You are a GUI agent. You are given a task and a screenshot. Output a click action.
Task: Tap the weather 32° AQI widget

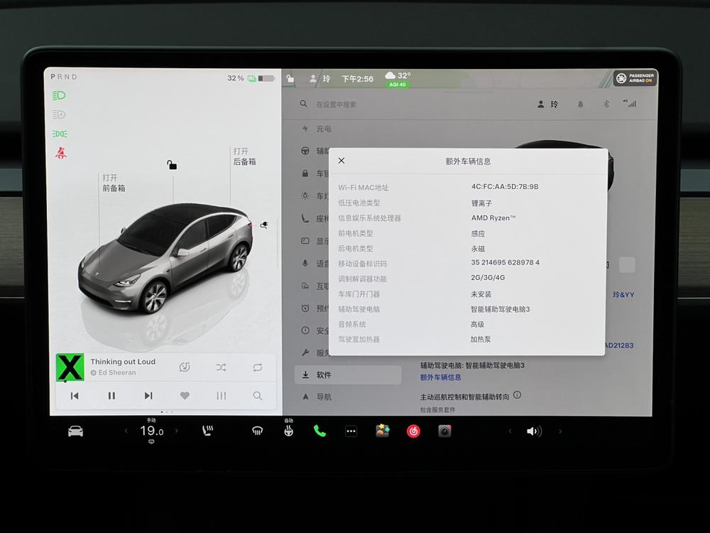398,79
